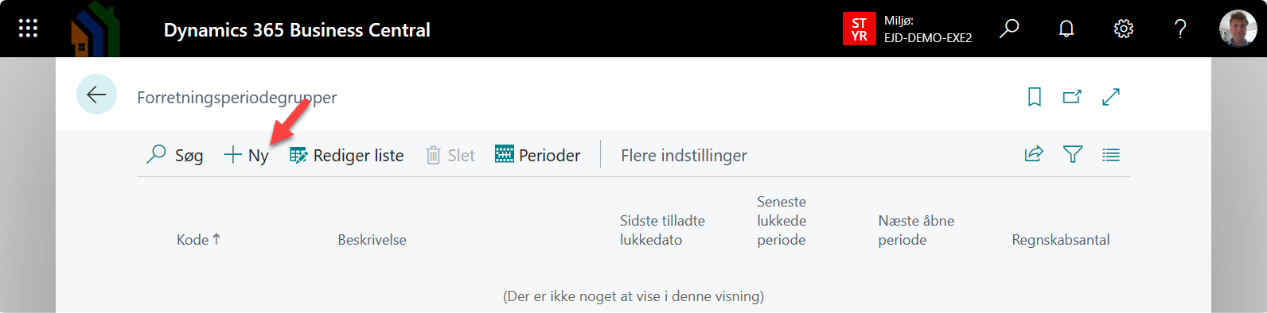Open the user profile avatar
The image size is (1267, 313).
(x=1238, y=29)
